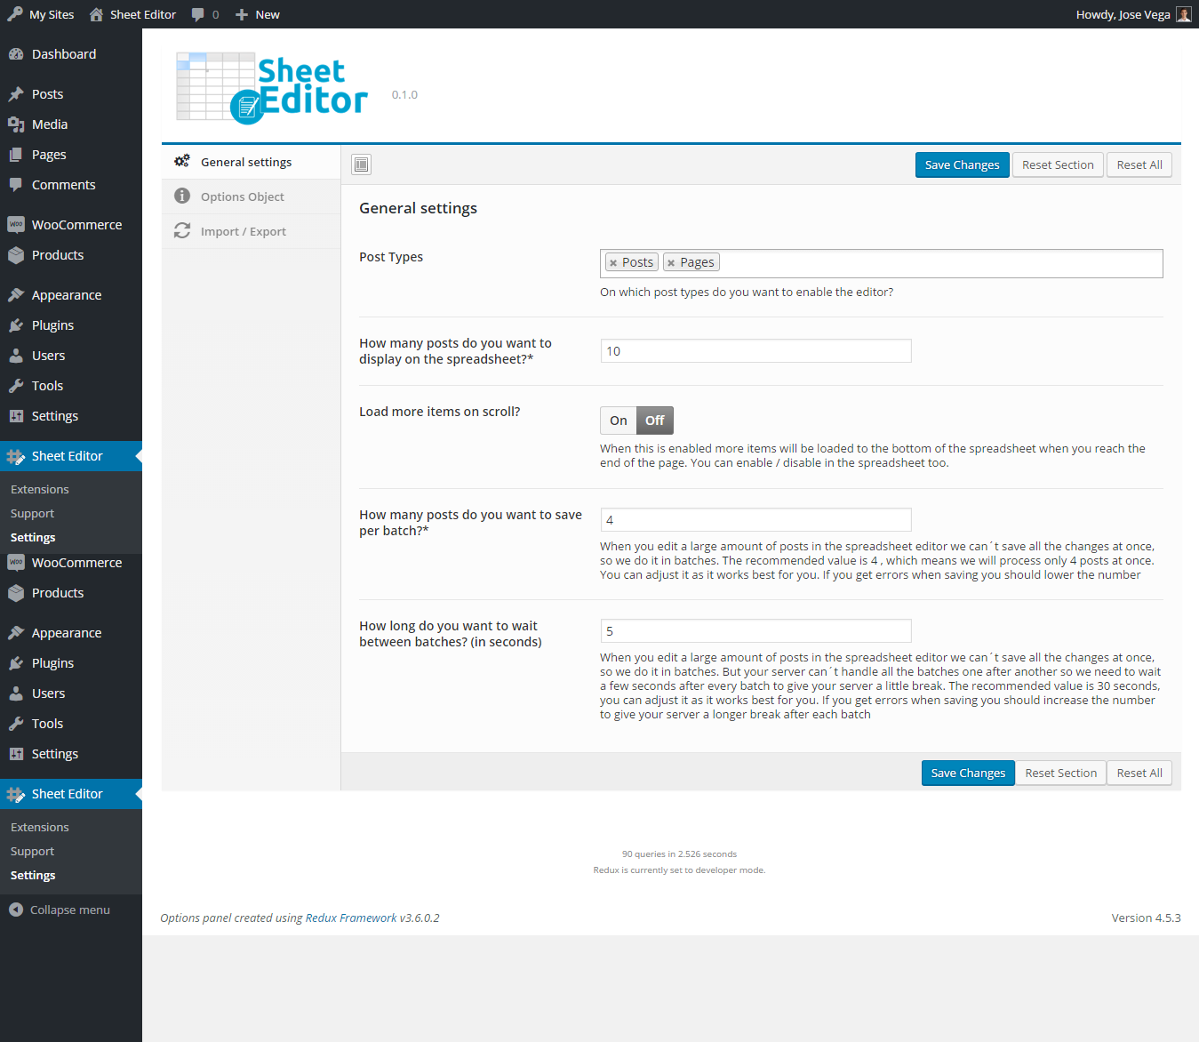Click the expand-all-sections icon in the header bar

361,164
